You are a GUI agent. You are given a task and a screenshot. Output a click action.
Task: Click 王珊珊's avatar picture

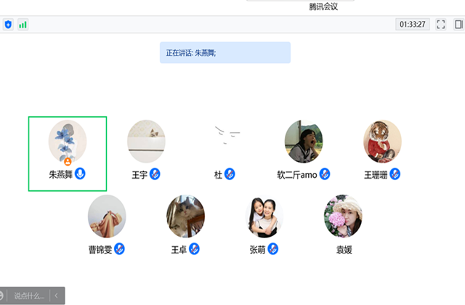click(x=382, y=141)
